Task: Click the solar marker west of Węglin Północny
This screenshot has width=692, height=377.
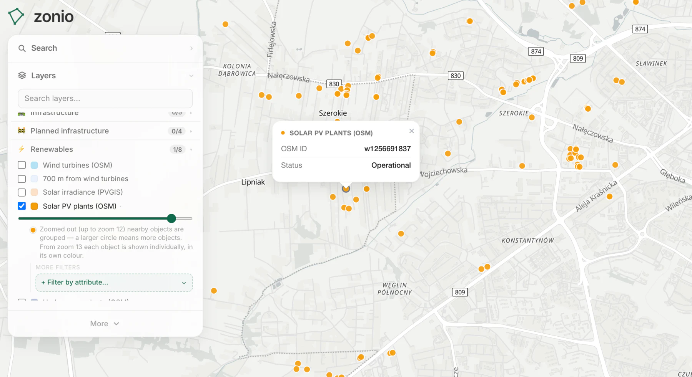Action: point(214,291)
